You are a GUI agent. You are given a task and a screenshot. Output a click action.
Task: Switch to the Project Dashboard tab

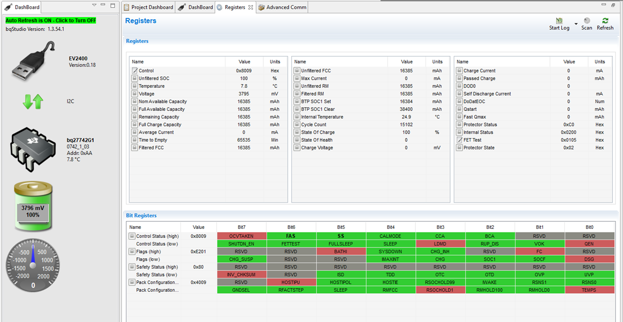point(149,7)
